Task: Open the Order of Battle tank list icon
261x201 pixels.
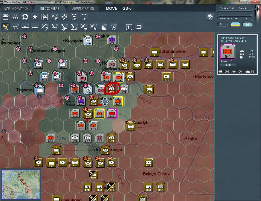Action: pyautogui.click(x=6, y=17)
